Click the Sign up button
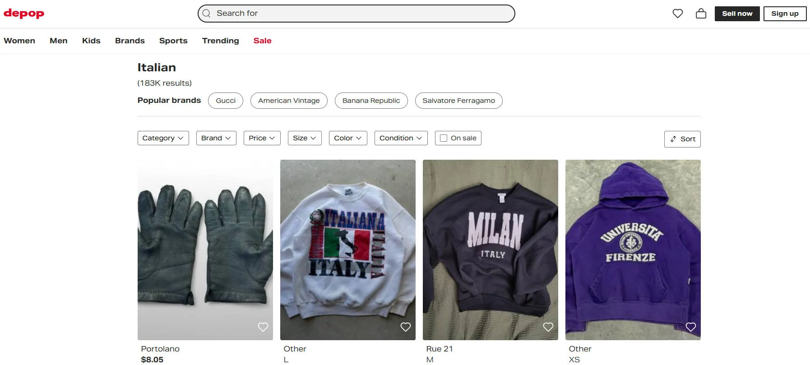 click(785, 14)
